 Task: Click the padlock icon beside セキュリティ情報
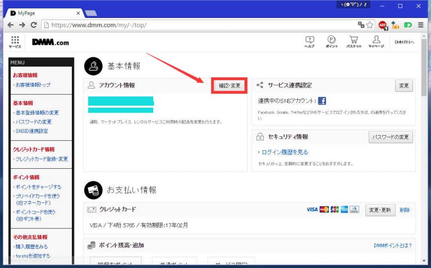(260, 137)
